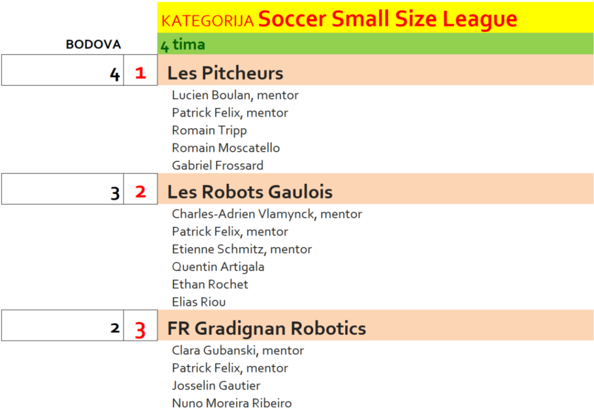Select the Elias Riou row

199,302
